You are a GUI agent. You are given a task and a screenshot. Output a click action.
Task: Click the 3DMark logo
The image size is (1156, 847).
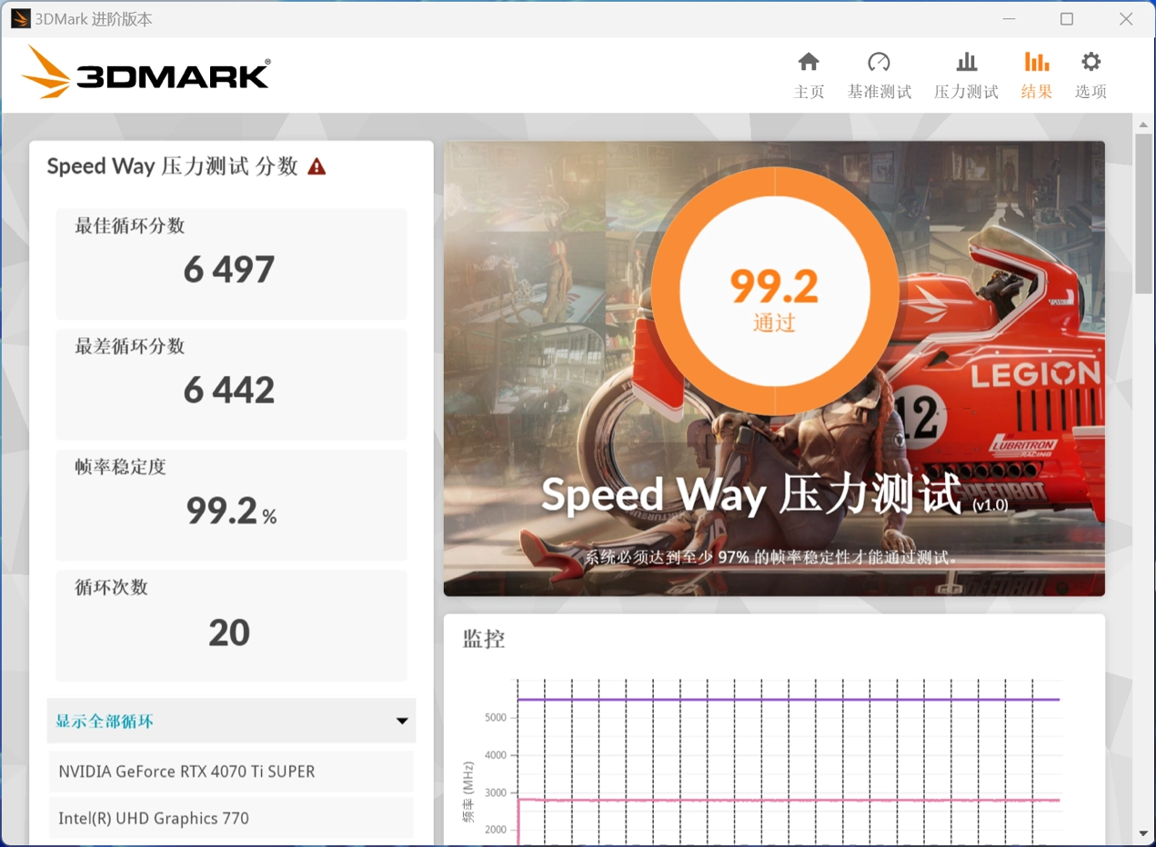[146, 73]
